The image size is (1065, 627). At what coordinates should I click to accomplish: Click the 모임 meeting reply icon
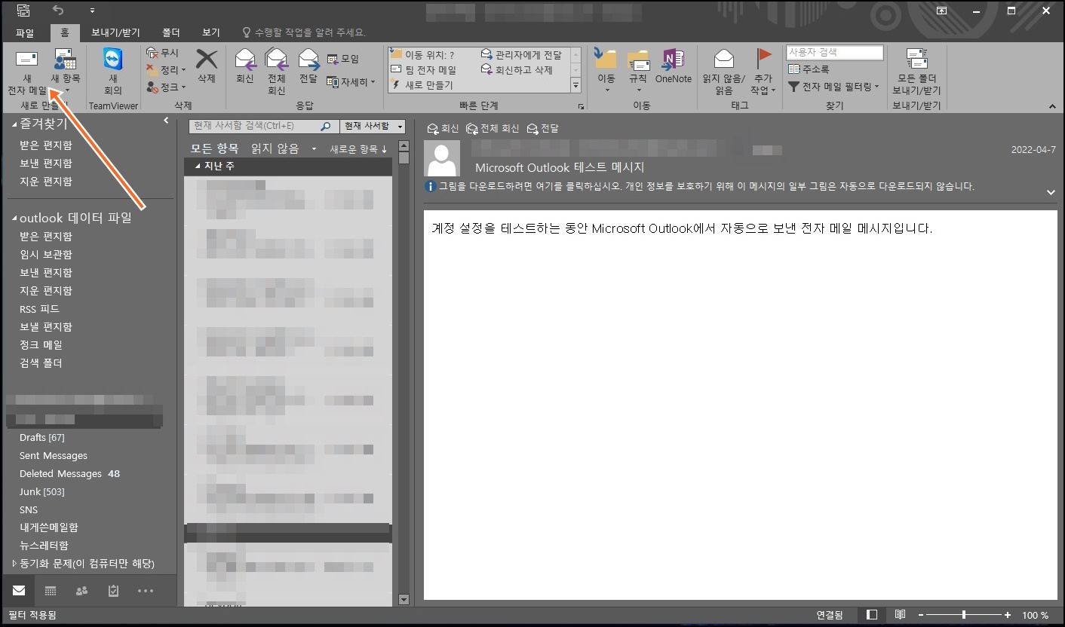point(333,59)
